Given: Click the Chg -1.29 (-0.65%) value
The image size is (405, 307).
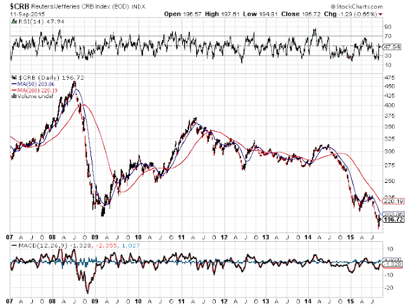Looking at the screenshot, I should point(351,14).
